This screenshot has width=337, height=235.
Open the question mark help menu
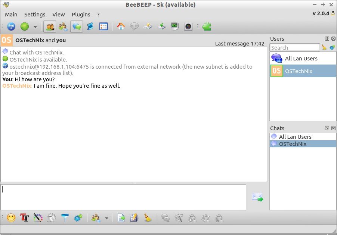point(98,15)
